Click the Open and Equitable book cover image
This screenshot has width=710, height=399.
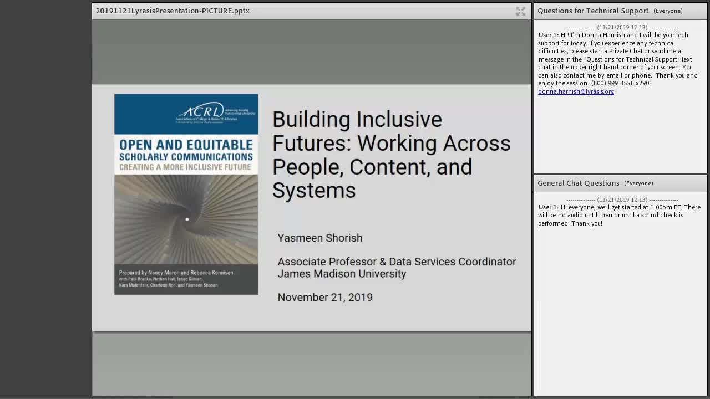pos(186,195)
